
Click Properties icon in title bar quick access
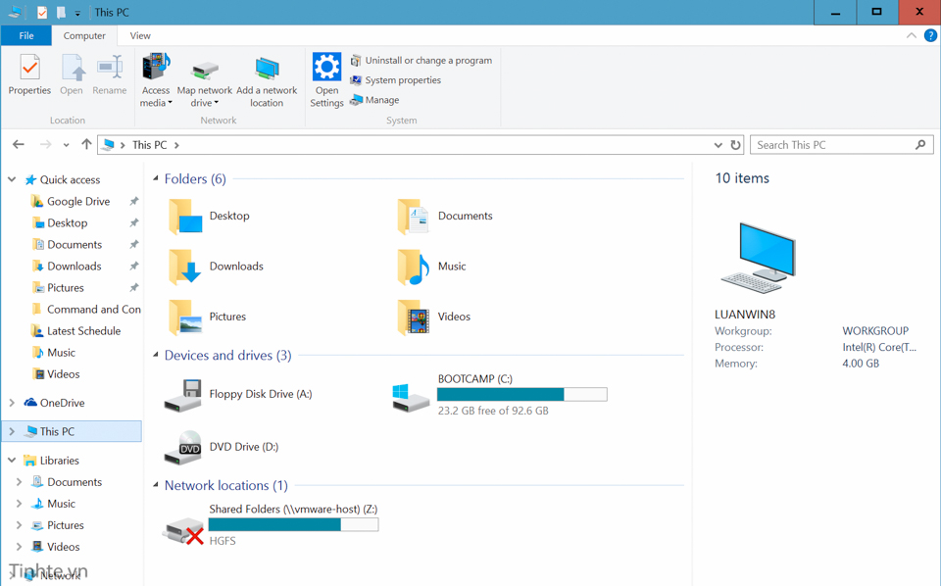[x=42, y=12]
